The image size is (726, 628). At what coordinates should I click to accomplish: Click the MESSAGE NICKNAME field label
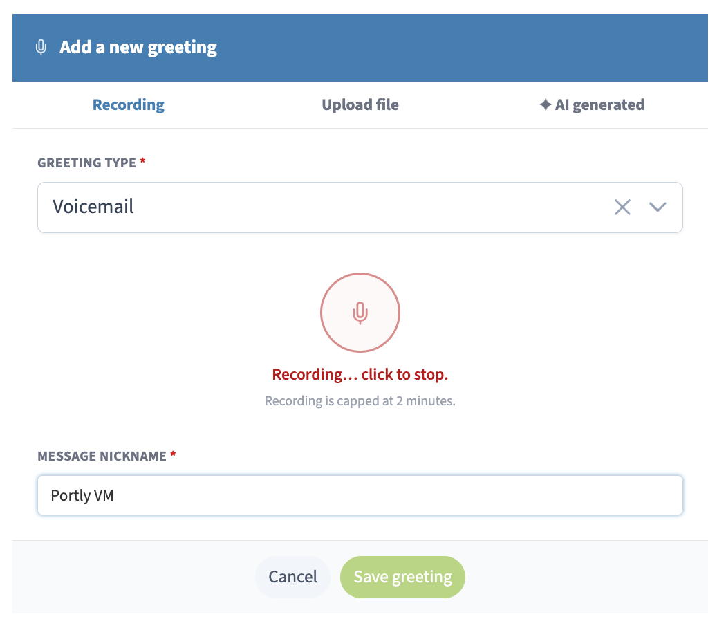click(102, 456)
